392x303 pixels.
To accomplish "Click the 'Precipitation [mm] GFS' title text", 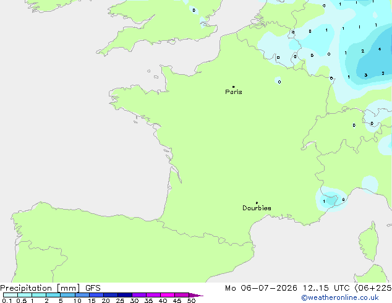I will (50, 288).
